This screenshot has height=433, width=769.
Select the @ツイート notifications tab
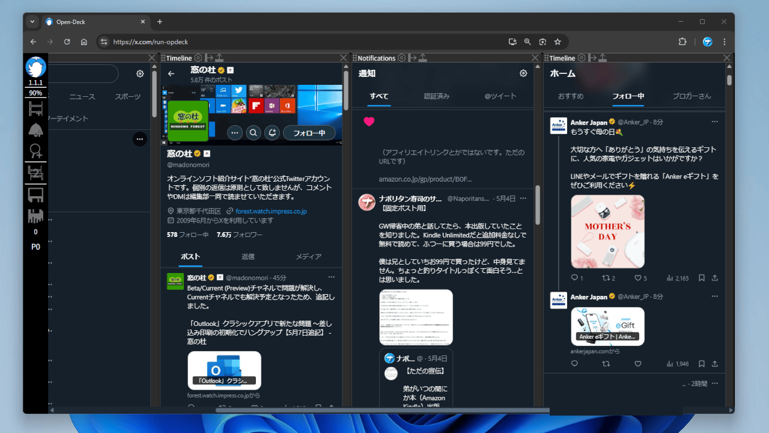pyautogui.click(x=500, y=96)
